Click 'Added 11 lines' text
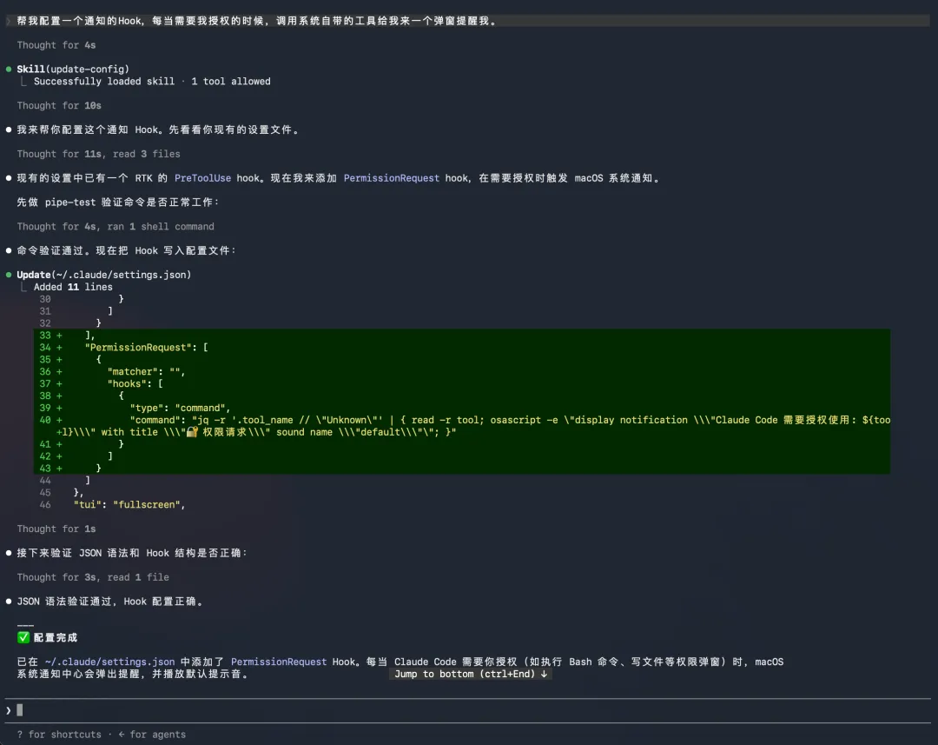 click(x=73, y=287)
